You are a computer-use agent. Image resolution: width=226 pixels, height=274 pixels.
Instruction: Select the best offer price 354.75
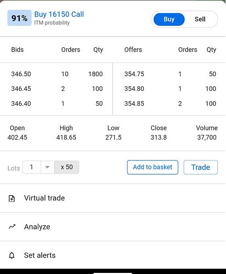coord(134,74)
